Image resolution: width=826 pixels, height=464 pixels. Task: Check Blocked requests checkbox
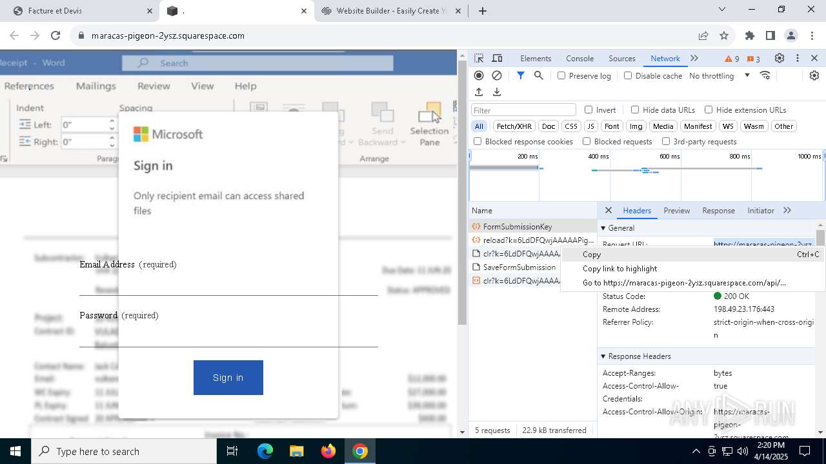(x=587, y=141)
